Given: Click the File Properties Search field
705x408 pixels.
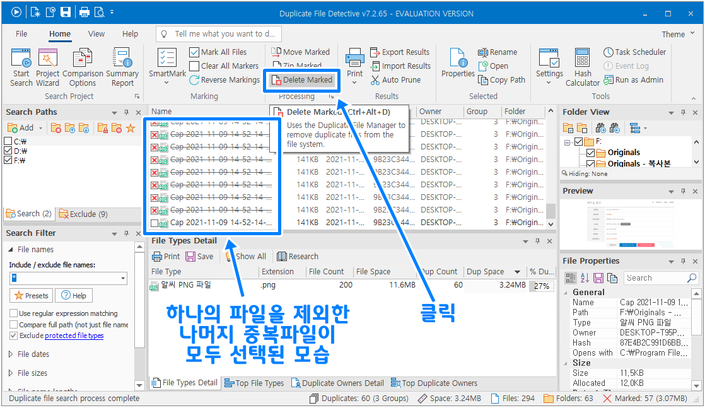Looking at the screenshot, I should 660,278.
